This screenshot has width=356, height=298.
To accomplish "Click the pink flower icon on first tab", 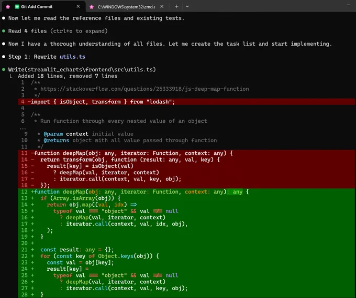I will coord(8,7).
